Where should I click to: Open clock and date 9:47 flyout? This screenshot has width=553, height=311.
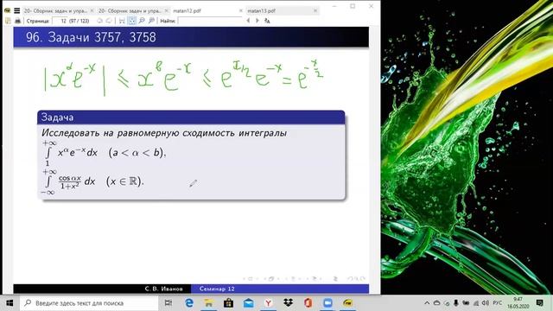pos(518,303)
